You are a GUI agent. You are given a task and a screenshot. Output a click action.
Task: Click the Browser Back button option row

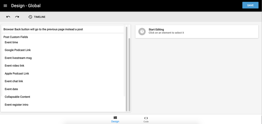tap(43, 29)
